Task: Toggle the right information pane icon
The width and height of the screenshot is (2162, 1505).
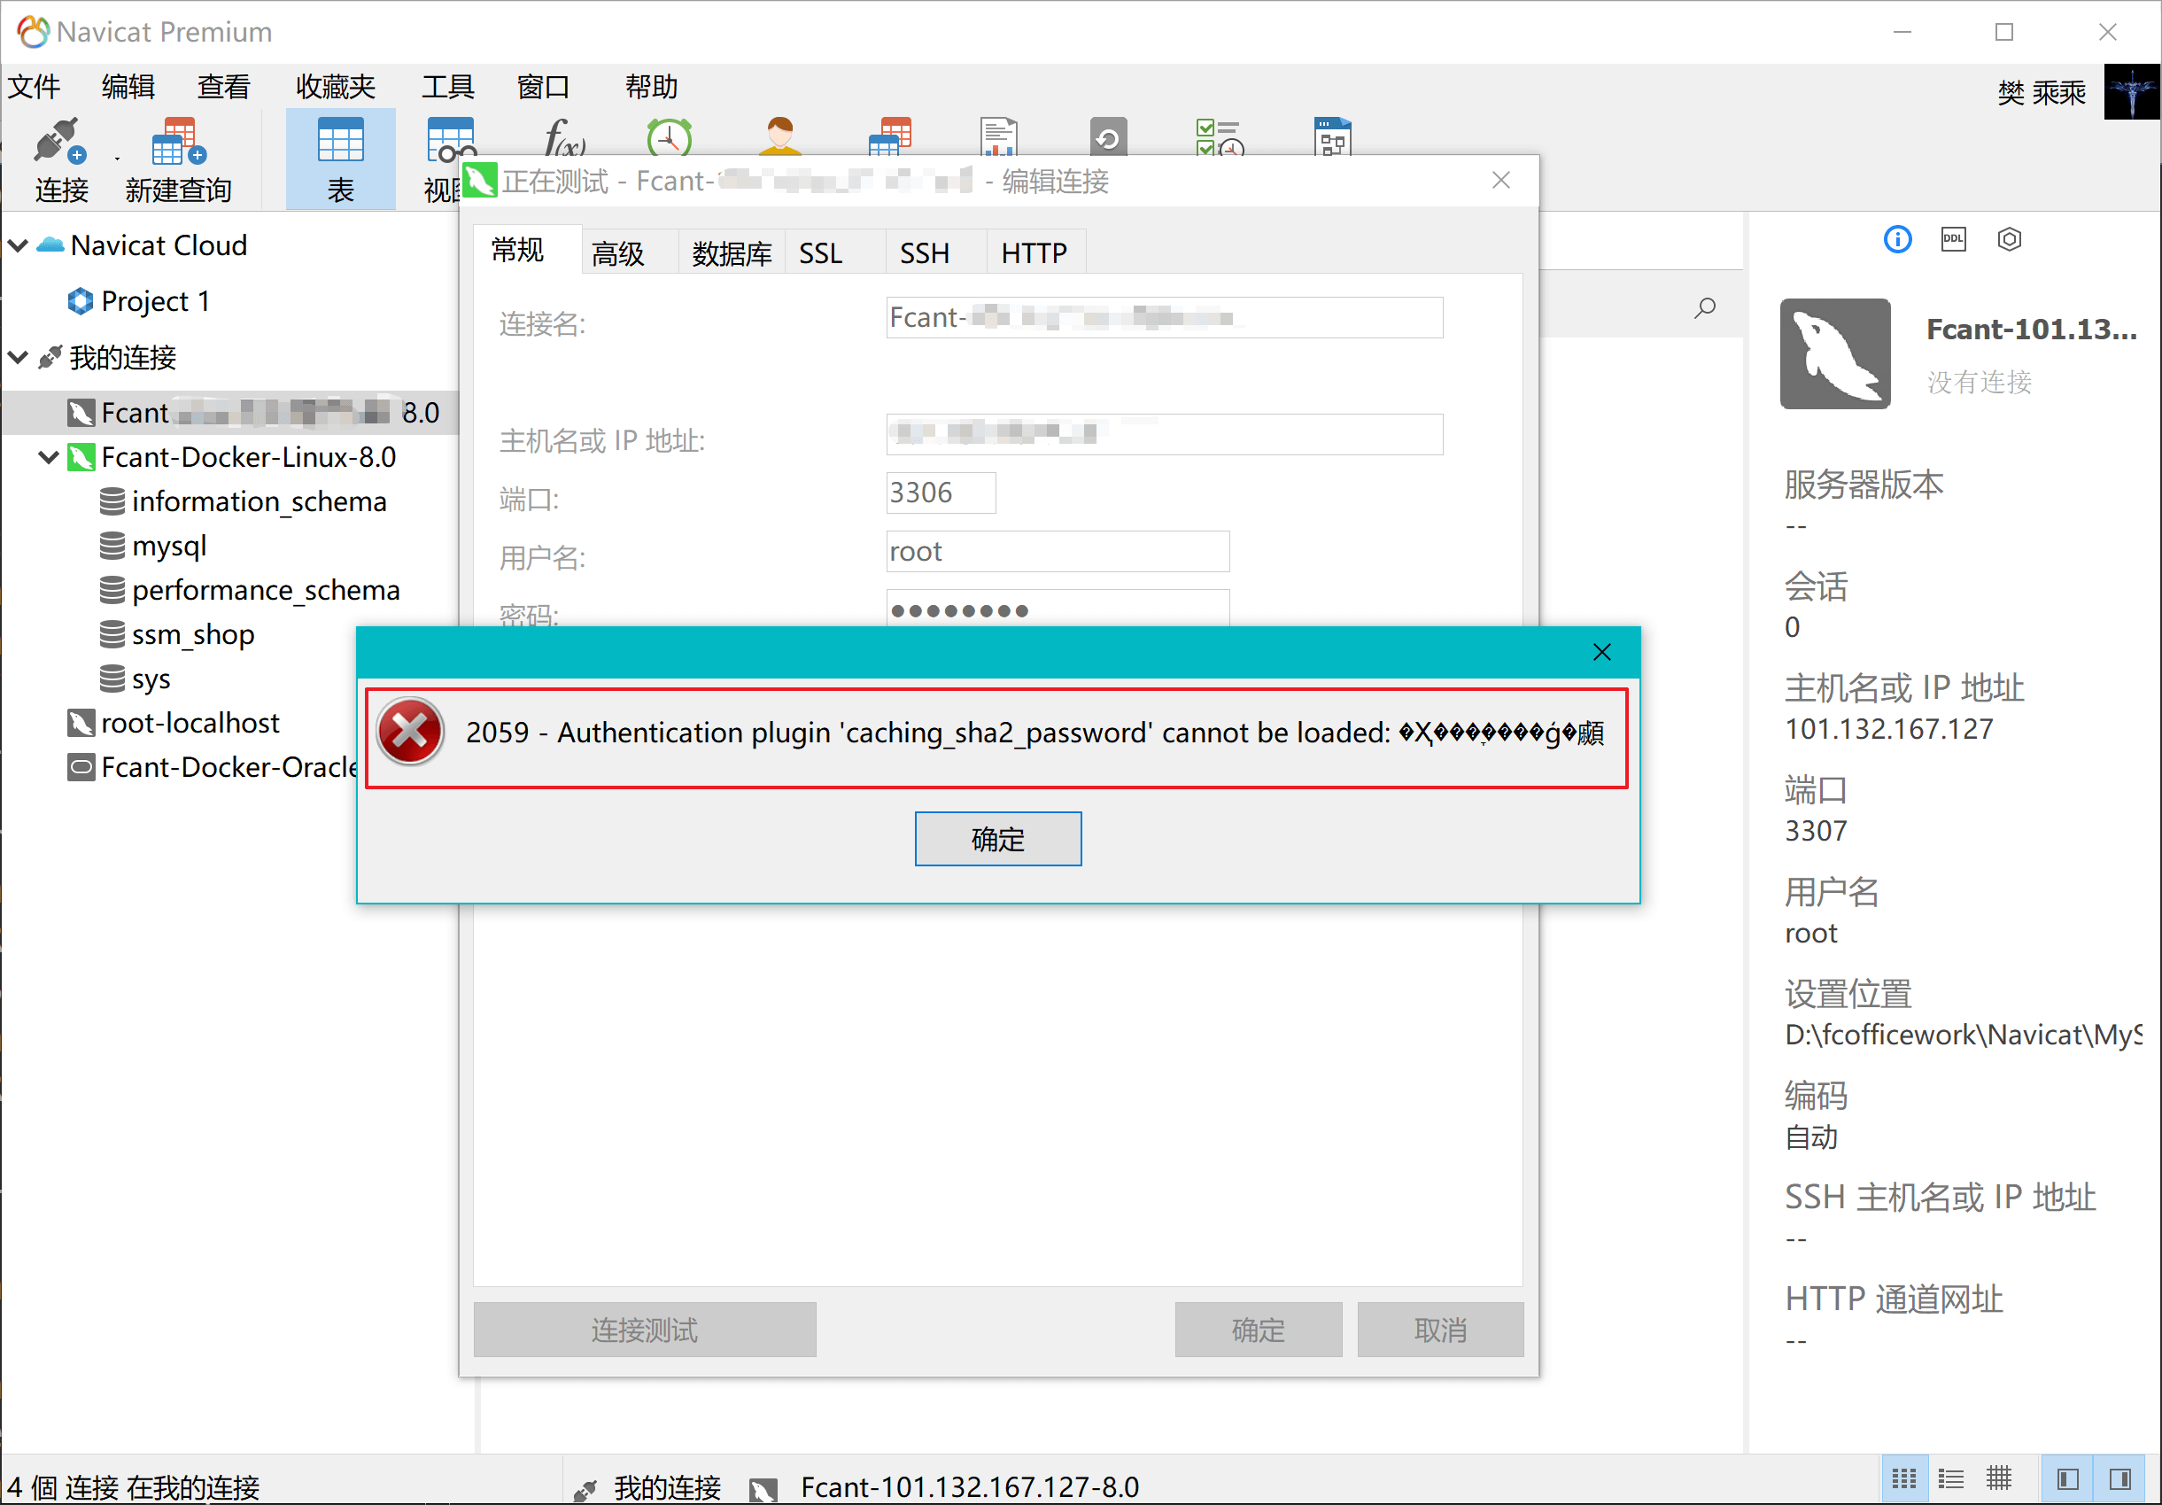Action: pyautogui.click(x=2119, y=1478)
